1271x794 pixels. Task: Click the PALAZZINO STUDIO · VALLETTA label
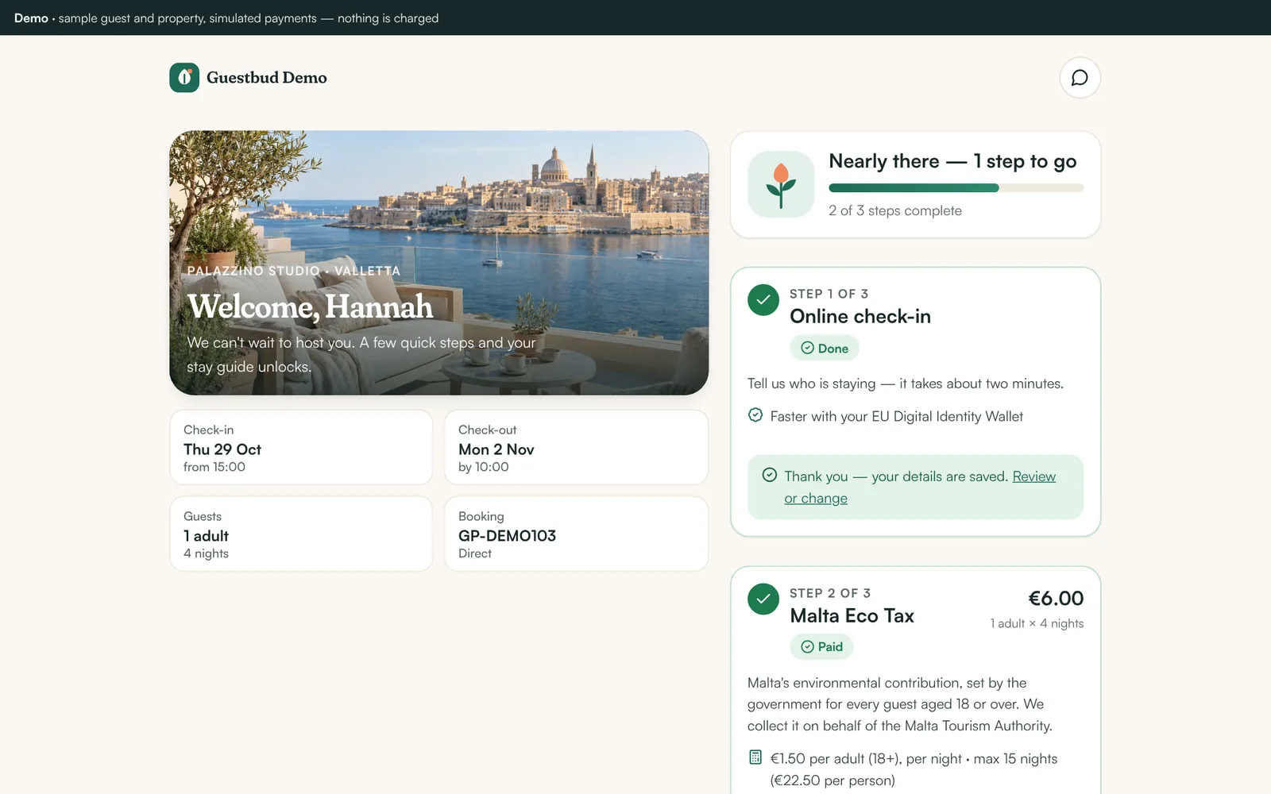294,271
